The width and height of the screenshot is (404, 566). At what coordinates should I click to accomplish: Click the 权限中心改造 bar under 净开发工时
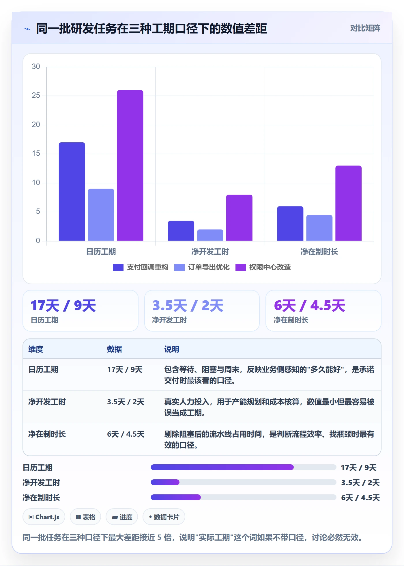pyautogui.click(x=239, y=218)
